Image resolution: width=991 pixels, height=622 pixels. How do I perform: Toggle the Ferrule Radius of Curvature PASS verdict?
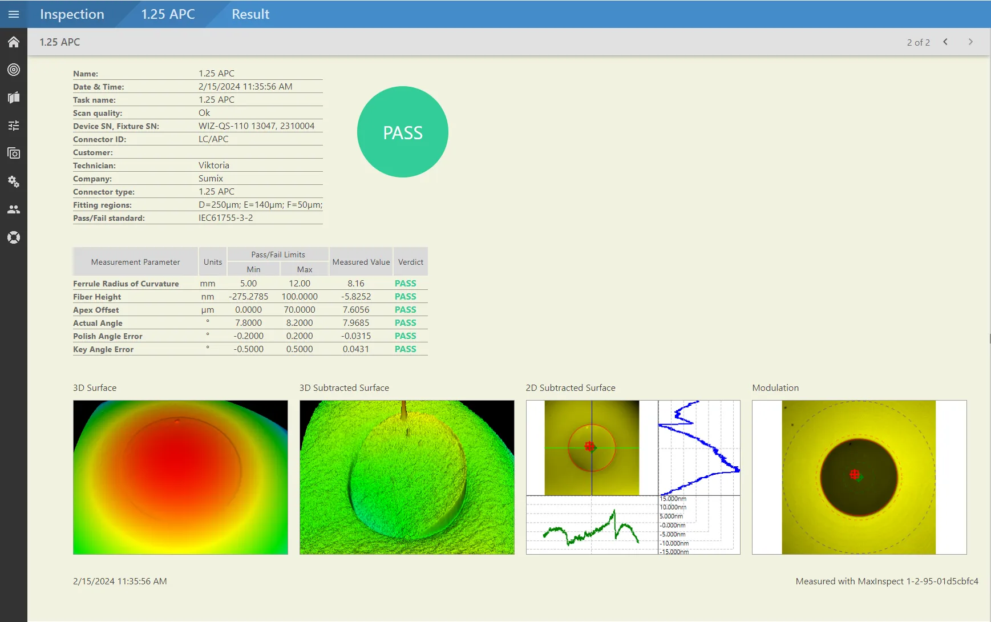pos(405,283)
